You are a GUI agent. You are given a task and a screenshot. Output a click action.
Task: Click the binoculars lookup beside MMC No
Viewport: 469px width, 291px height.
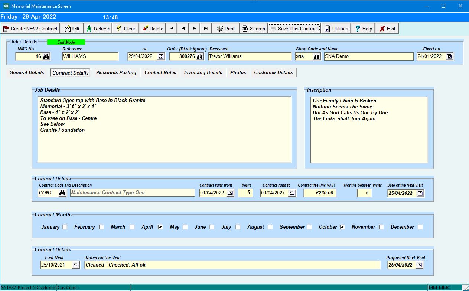pyautogui.click(x=46, y=56)
